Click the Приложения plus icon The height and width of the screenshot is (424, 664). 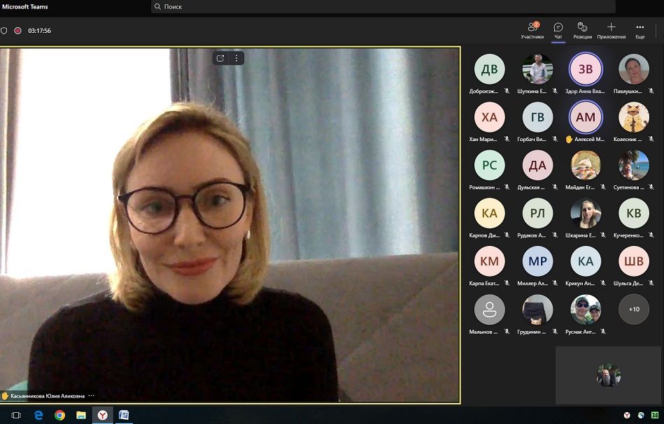point(611,29)
